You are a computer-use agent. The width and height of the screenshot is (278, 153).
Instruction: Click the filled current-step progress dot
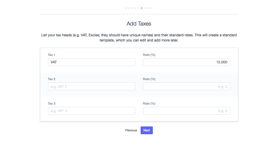[x=142, y=8]
